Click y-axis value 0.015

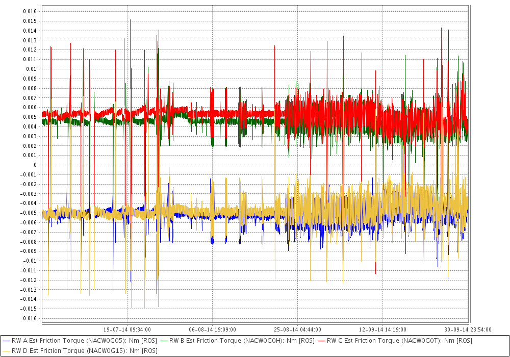[x=30, y=21]
